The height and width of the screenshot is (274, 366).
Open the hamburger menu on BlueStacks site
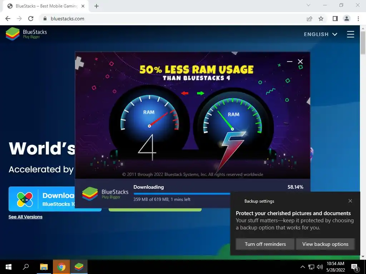(350, 34)
